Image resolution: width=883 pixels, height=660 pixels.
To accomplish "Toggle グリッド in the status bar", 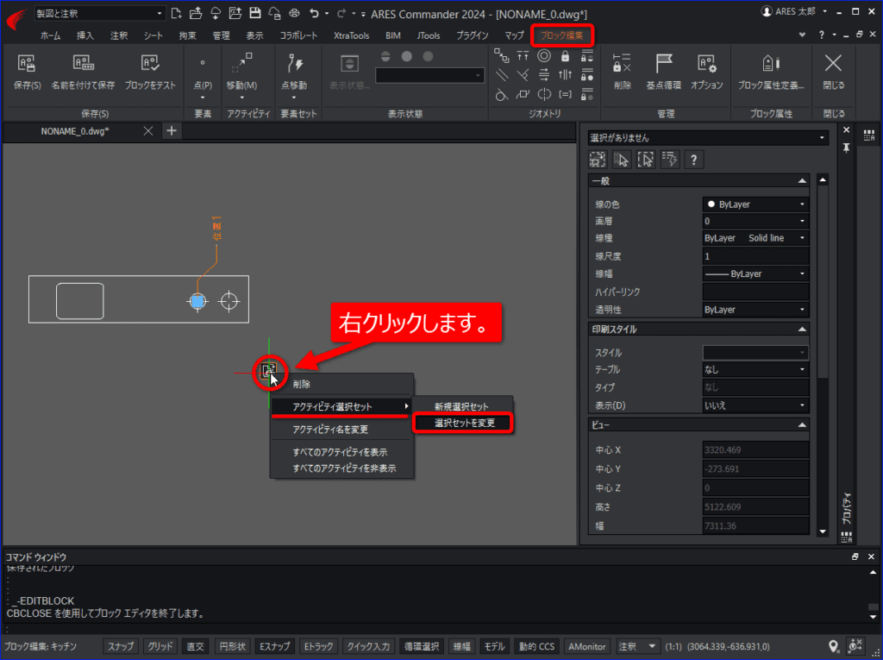I will pyautogui.click(x=160, y=646).
